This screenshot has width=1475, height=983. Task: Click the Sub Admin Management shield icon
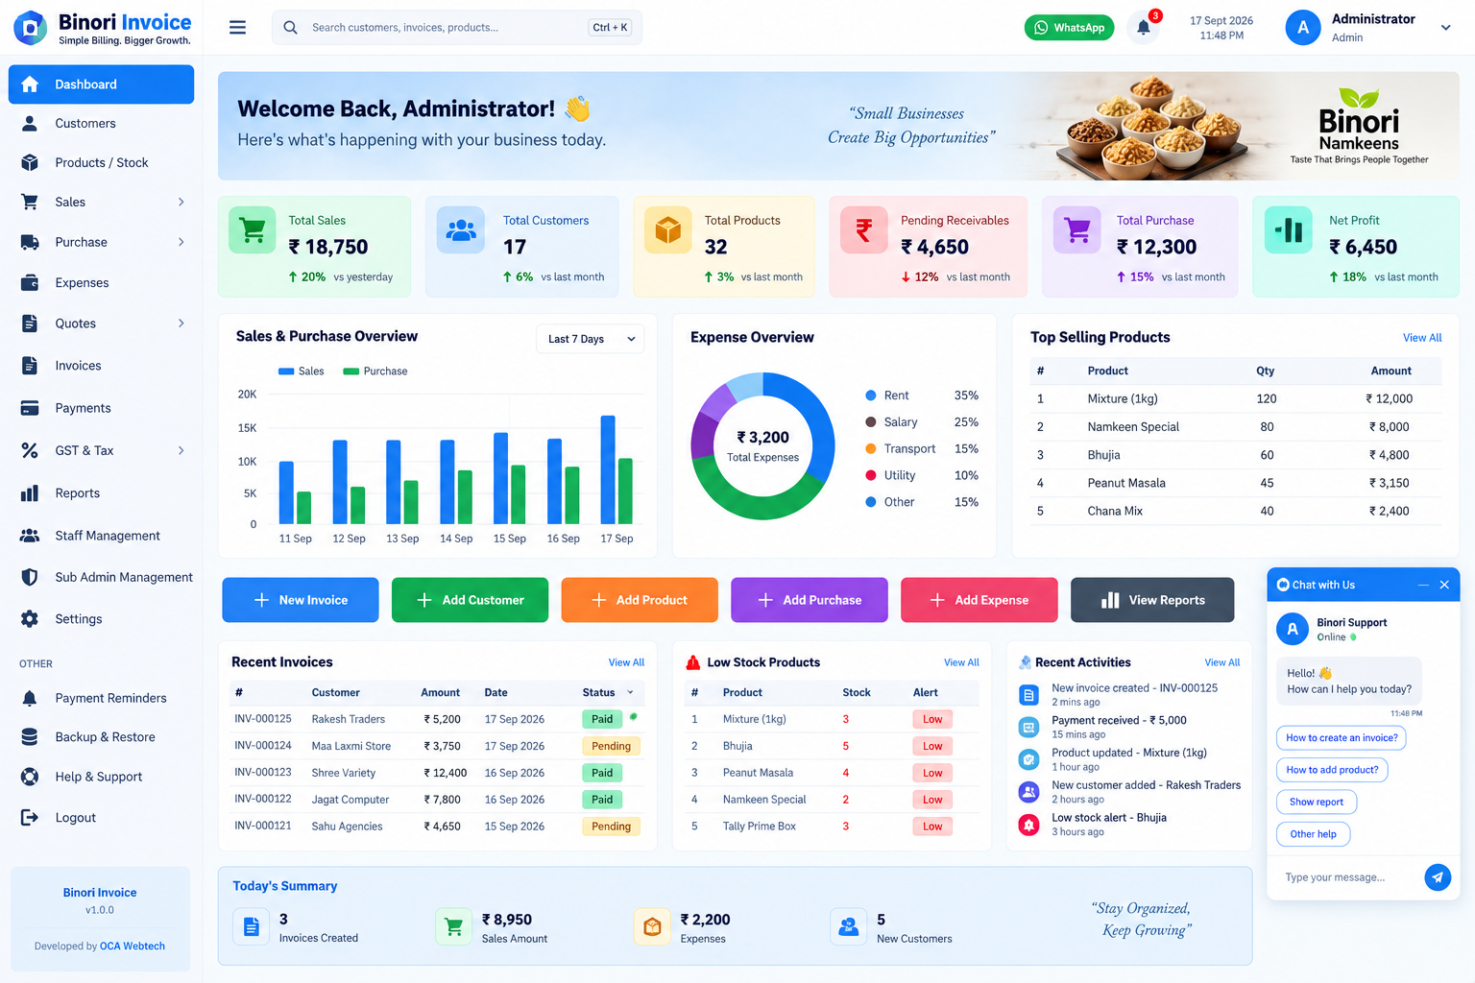(x=30, y=577)
